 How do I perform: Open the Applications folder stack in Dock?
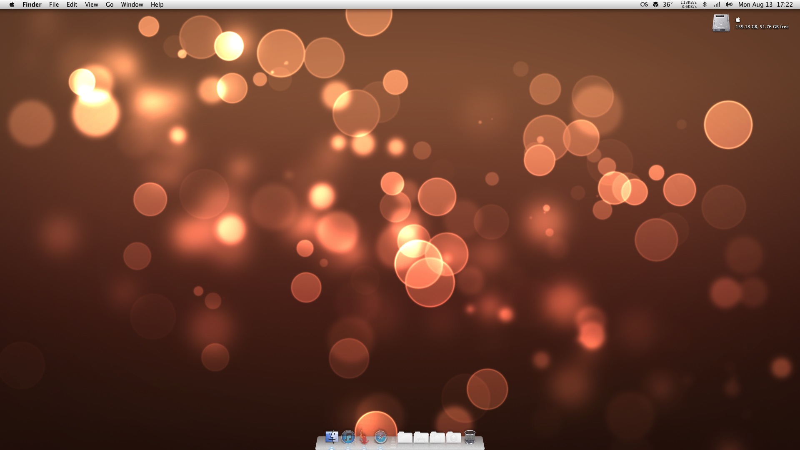(x=421, y=437)
